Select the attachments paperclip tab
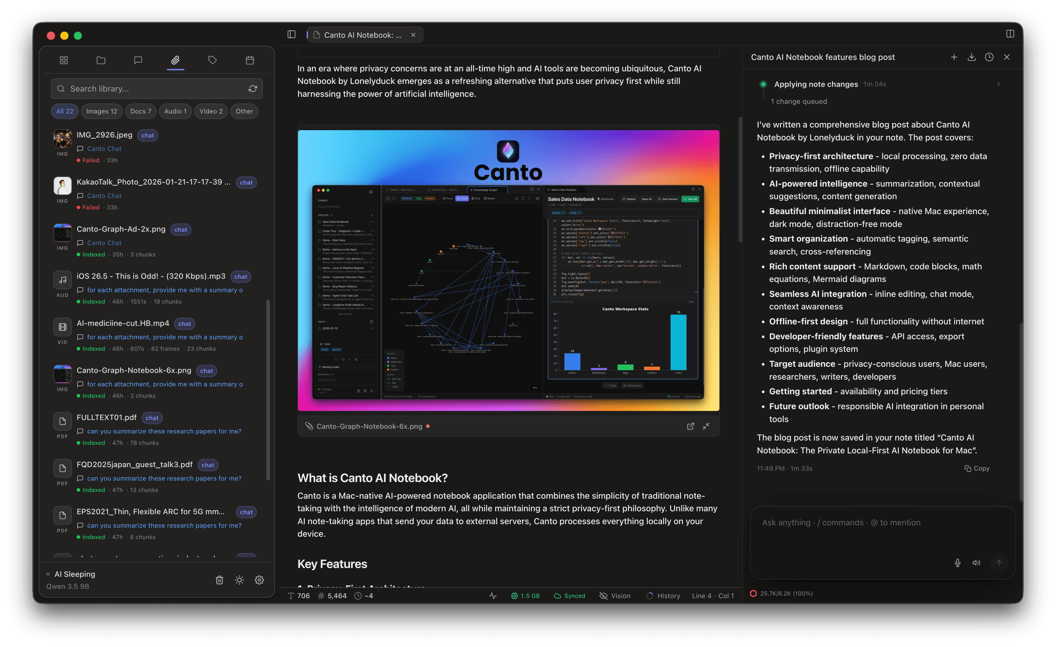 [175, 60]
